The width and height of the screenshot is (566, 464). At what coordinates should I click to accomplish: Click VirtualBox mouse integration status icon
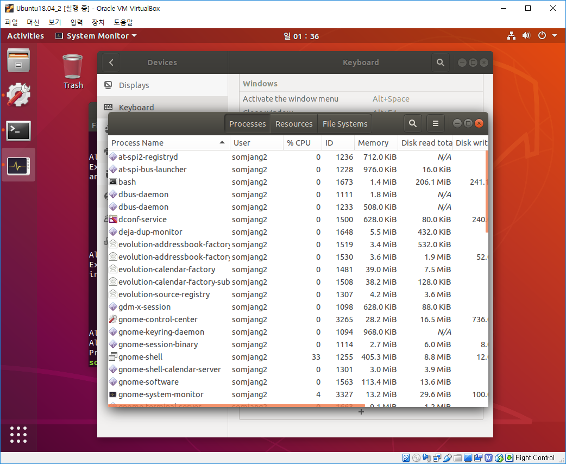tap(499, 458)
